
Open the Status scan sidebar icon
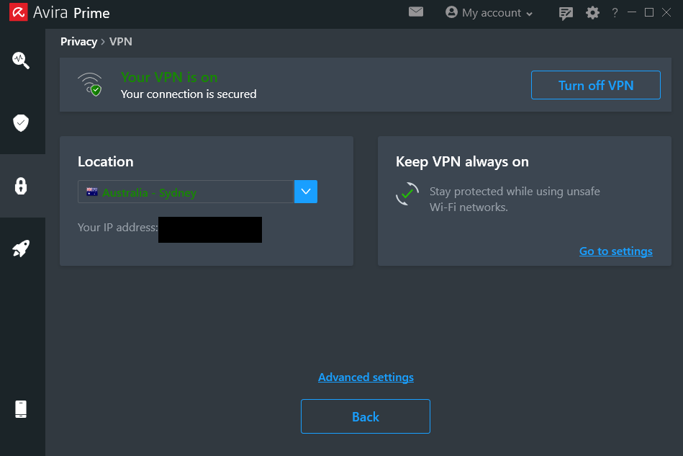(21, 61)
